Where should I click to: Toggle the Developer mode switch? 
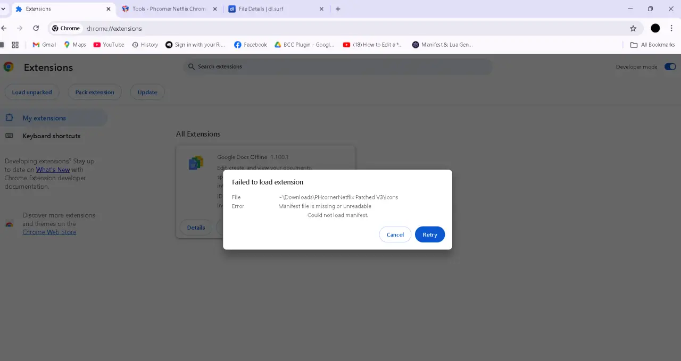click(670, 66)
